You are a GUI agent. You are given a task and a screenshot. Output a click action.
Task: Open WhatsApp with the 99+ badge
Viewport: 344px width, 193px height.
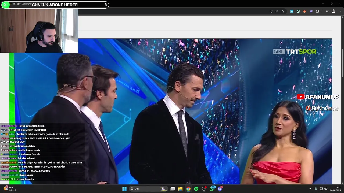coord(212,189)
